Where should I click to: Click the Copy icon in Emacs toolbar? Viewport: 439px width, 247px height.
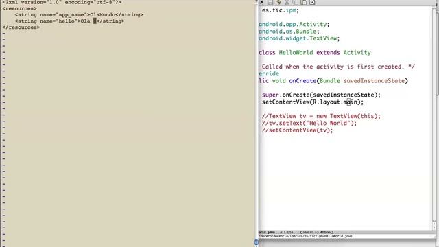(296, 3)
